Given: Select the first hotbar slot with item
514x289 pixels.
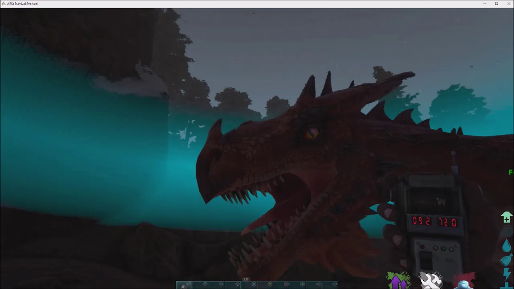Looking at the screenshot, I should pyautogui.click(x=184, y=285).
